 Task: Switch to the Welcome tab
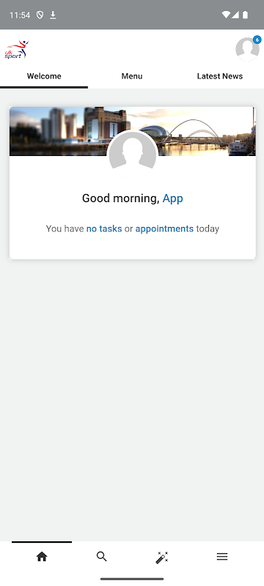[44, 76]
